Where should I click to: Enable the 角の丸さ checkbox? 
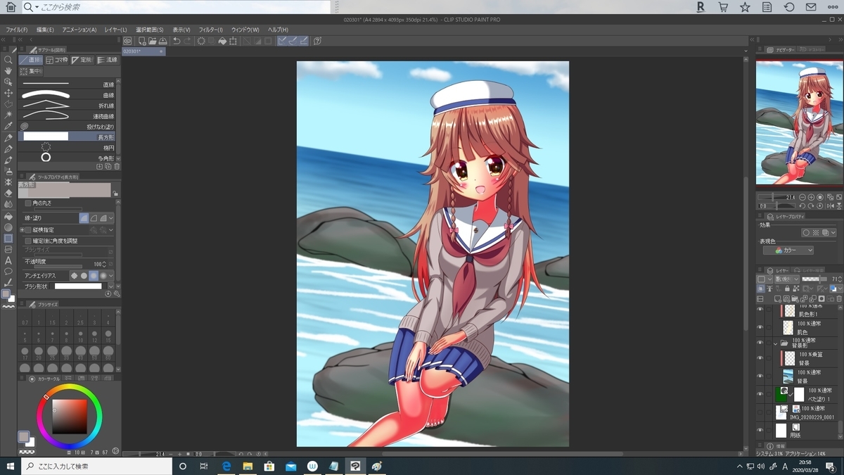click(28, 203)
